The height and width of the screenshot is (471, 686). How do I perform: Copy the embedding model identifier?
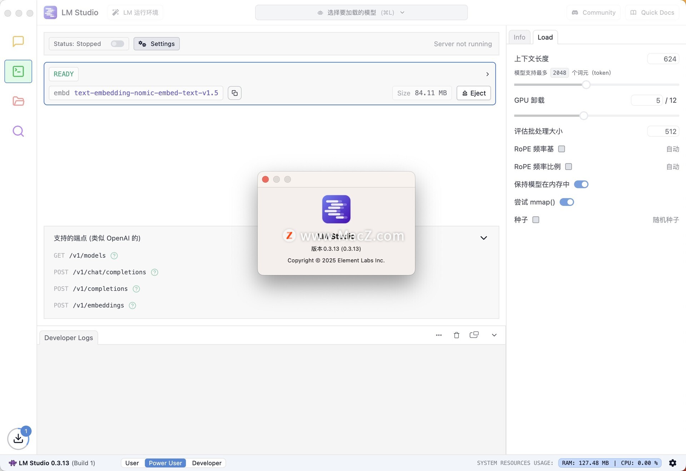[235, 93]
